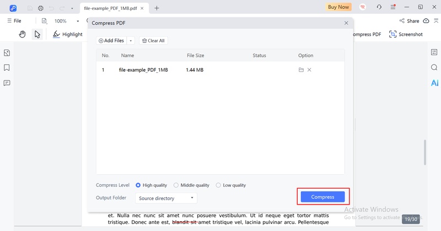
Task: Open the properties panel icon on right sidebar
Action: point(434,52)
